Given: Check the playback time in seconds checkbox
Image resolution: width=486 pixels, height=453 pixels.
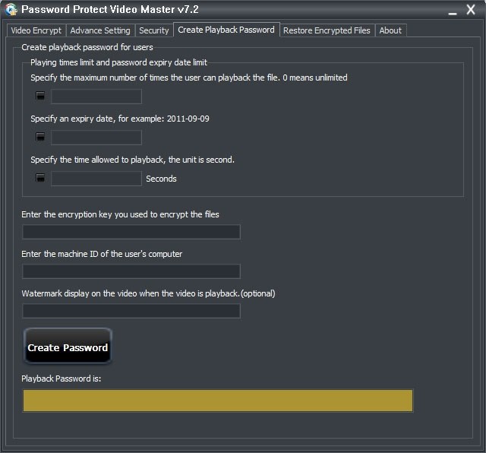Looking at the screenshot, I should 40,179.
